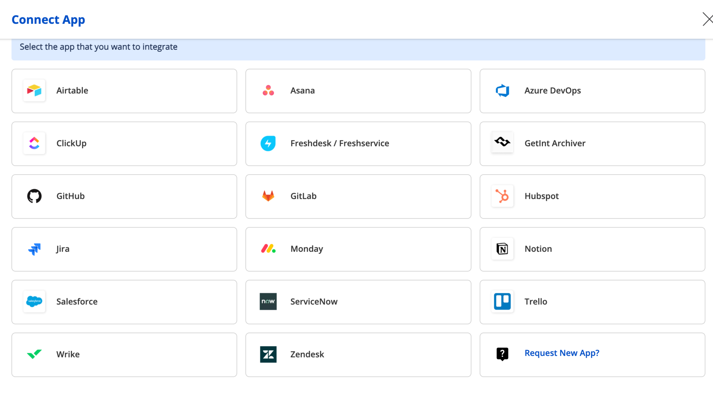Viewport: 713px width, 406px height.
Task: Click the Azure DevOps logo
Action: pyautogui.click(x=502, y=90)
